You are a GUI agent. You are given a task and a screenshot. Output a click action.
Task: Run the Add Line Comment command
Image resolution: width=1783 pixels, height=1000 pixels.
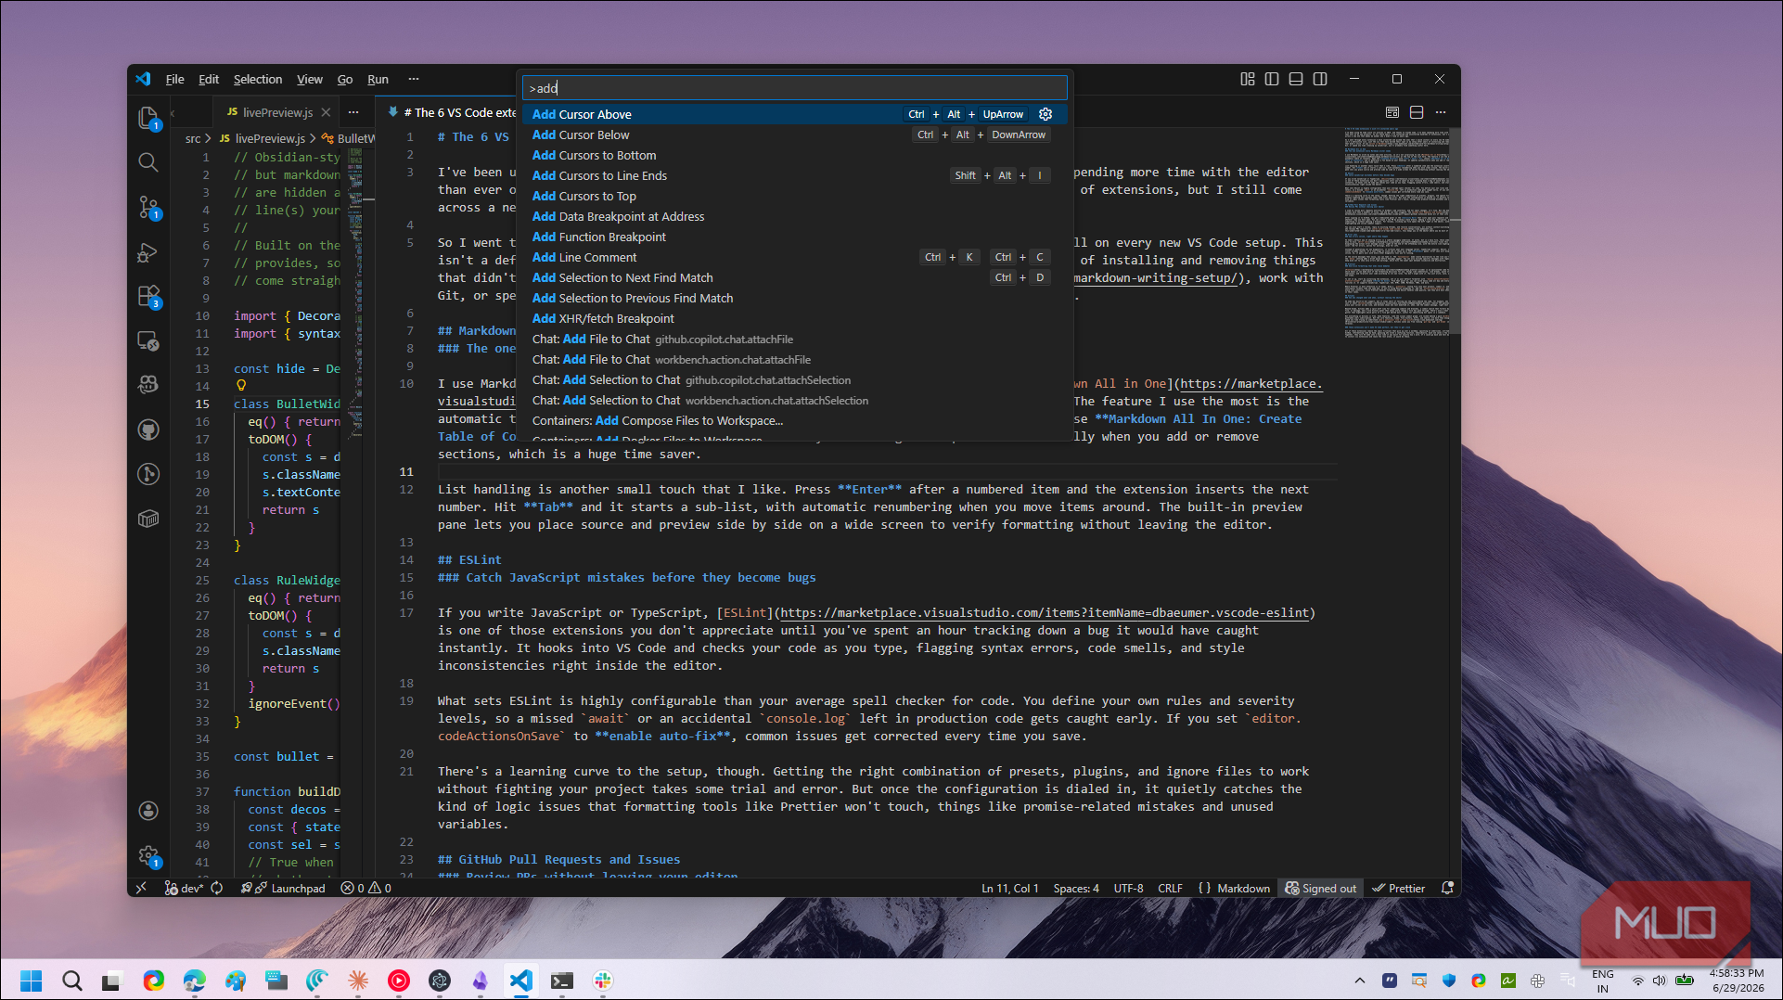point(795,257)
